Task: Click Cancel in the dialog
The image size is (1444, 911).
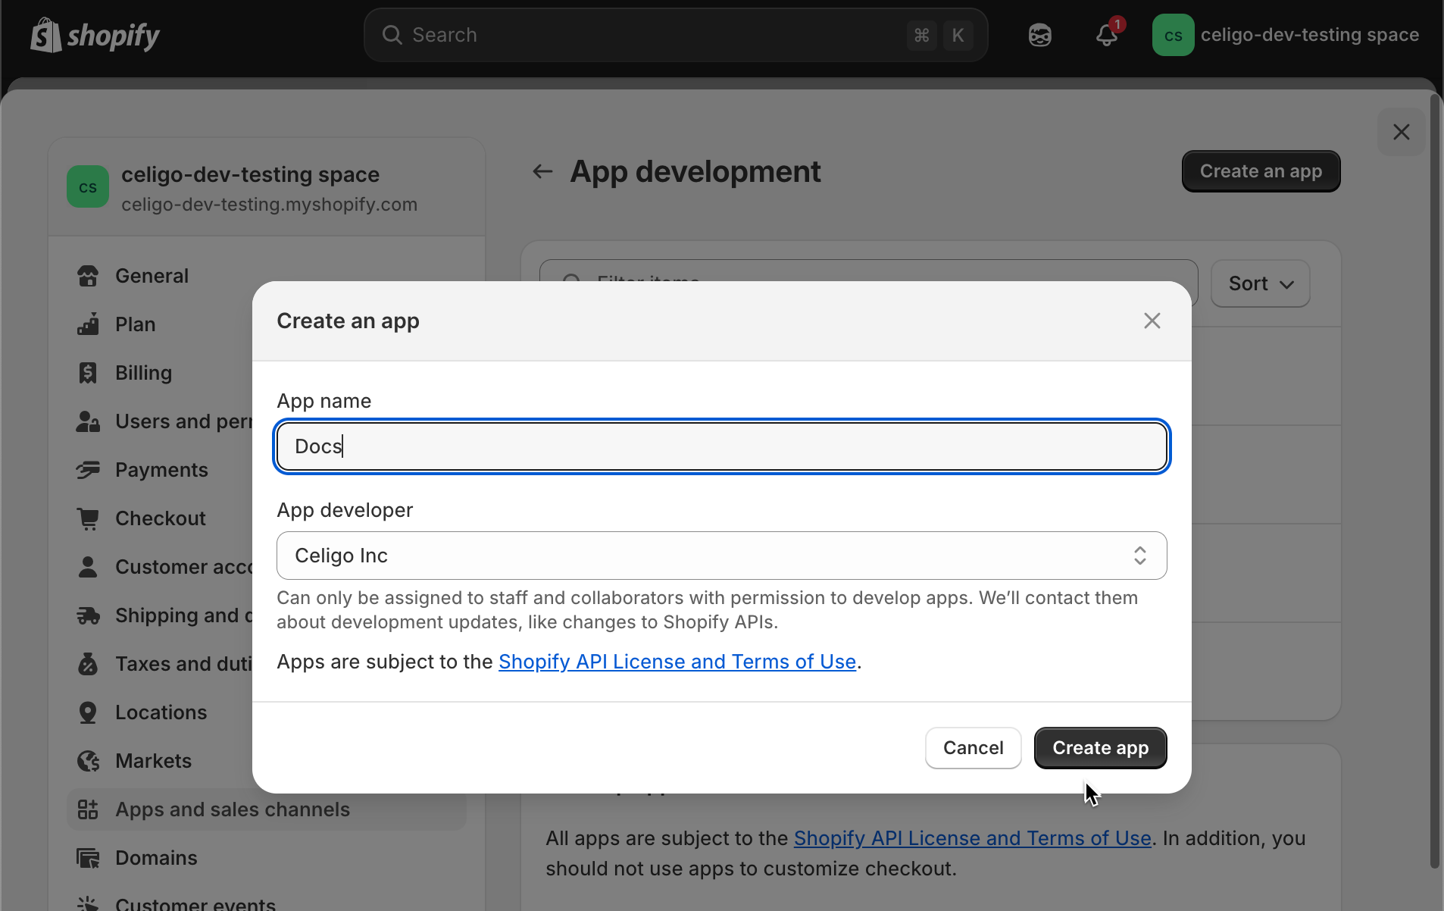Action: 973,748
